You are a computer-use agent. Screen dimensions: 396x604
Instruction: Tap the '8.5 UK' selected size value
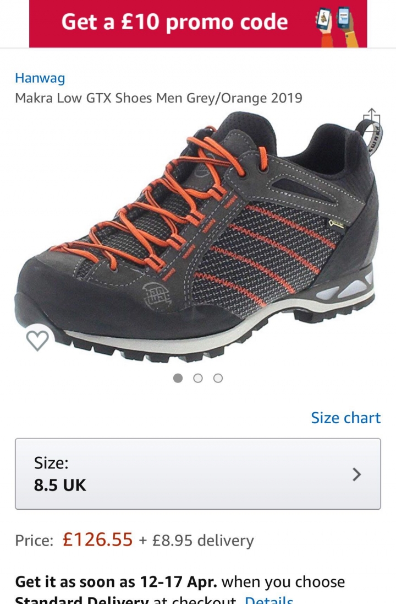(x=60, y=485)
